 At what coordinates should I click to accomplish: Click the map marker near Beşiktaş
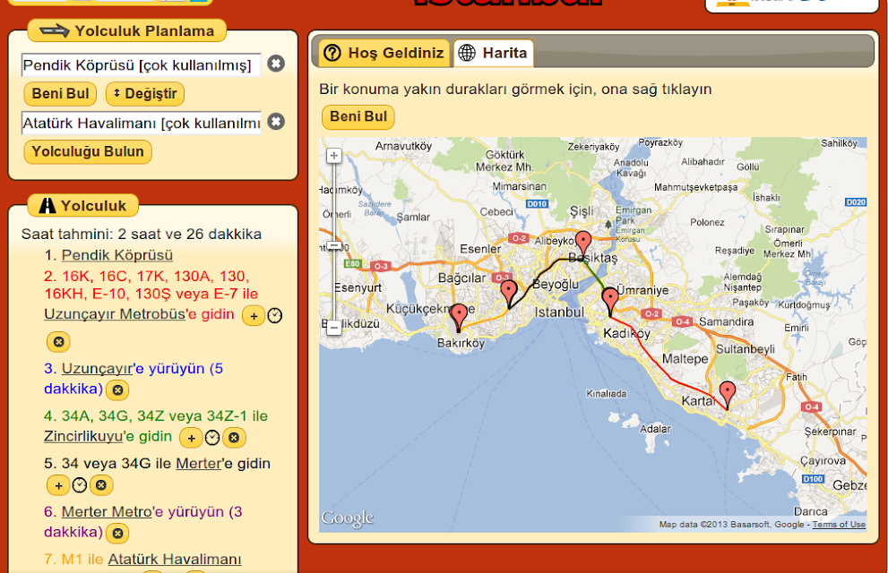583,244
